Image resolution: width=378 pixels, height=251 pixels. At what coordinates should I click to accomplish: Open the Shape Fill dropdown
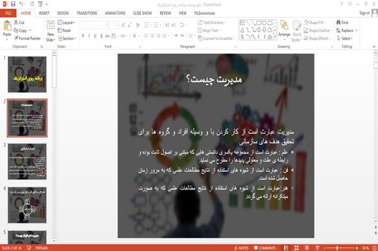pos(314,23)
